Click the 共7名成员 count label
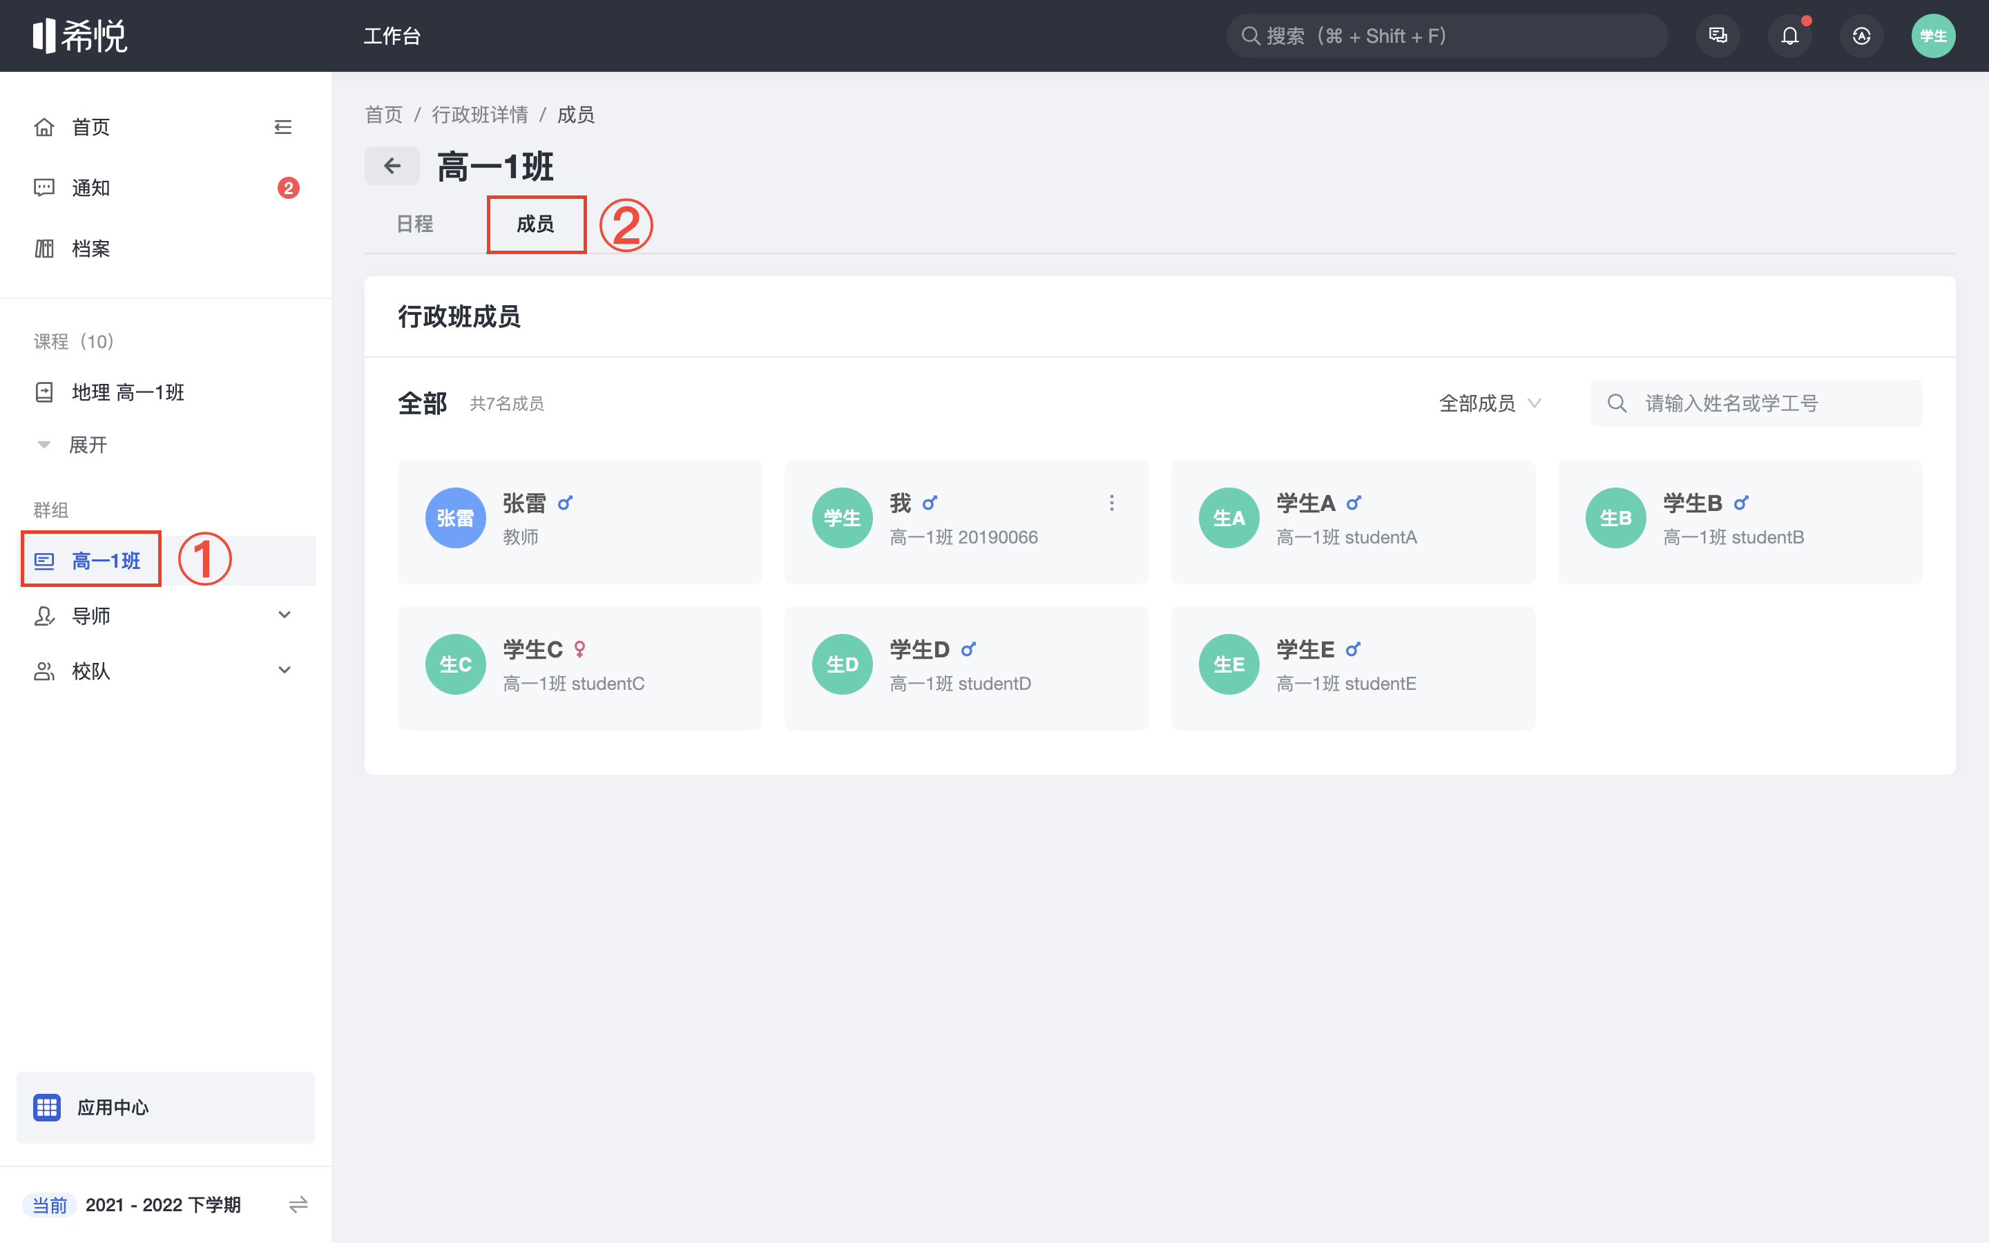Image resolution: width=1989 pixels, height=1243 pixels. tap(506, 404)
